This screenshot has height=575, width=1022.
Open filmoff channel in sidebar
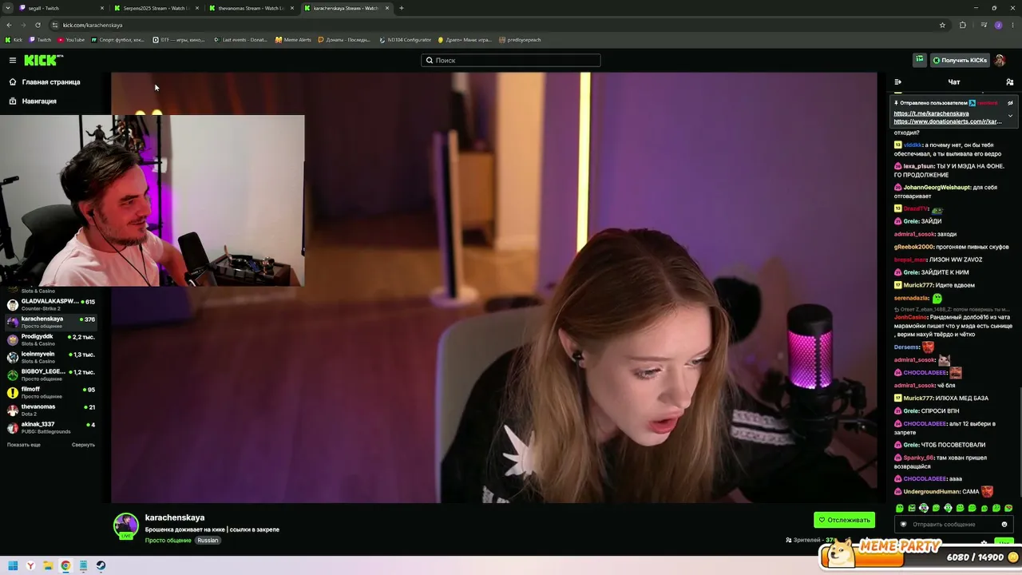pos(51,391)
